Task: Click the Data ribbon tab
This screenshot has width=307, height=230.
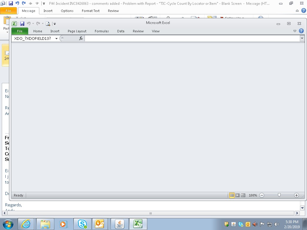Action: (x=121, y=31)
